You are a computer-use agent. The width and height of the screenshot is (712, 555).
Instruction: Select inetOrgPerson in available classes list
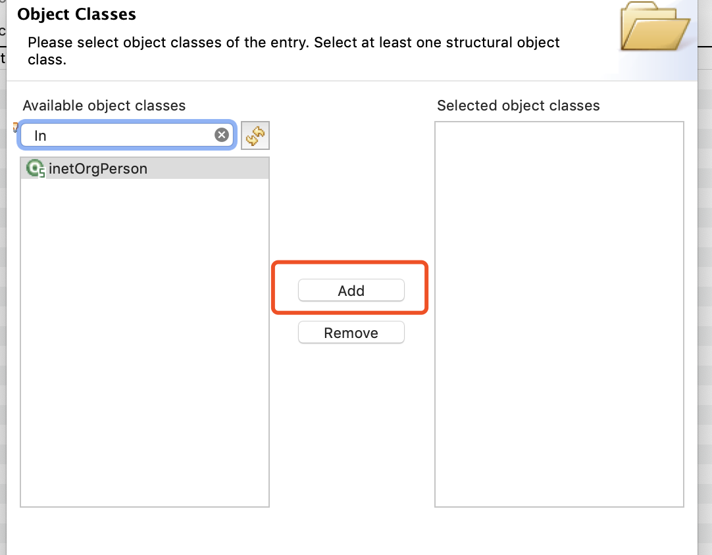click(97, 168)
